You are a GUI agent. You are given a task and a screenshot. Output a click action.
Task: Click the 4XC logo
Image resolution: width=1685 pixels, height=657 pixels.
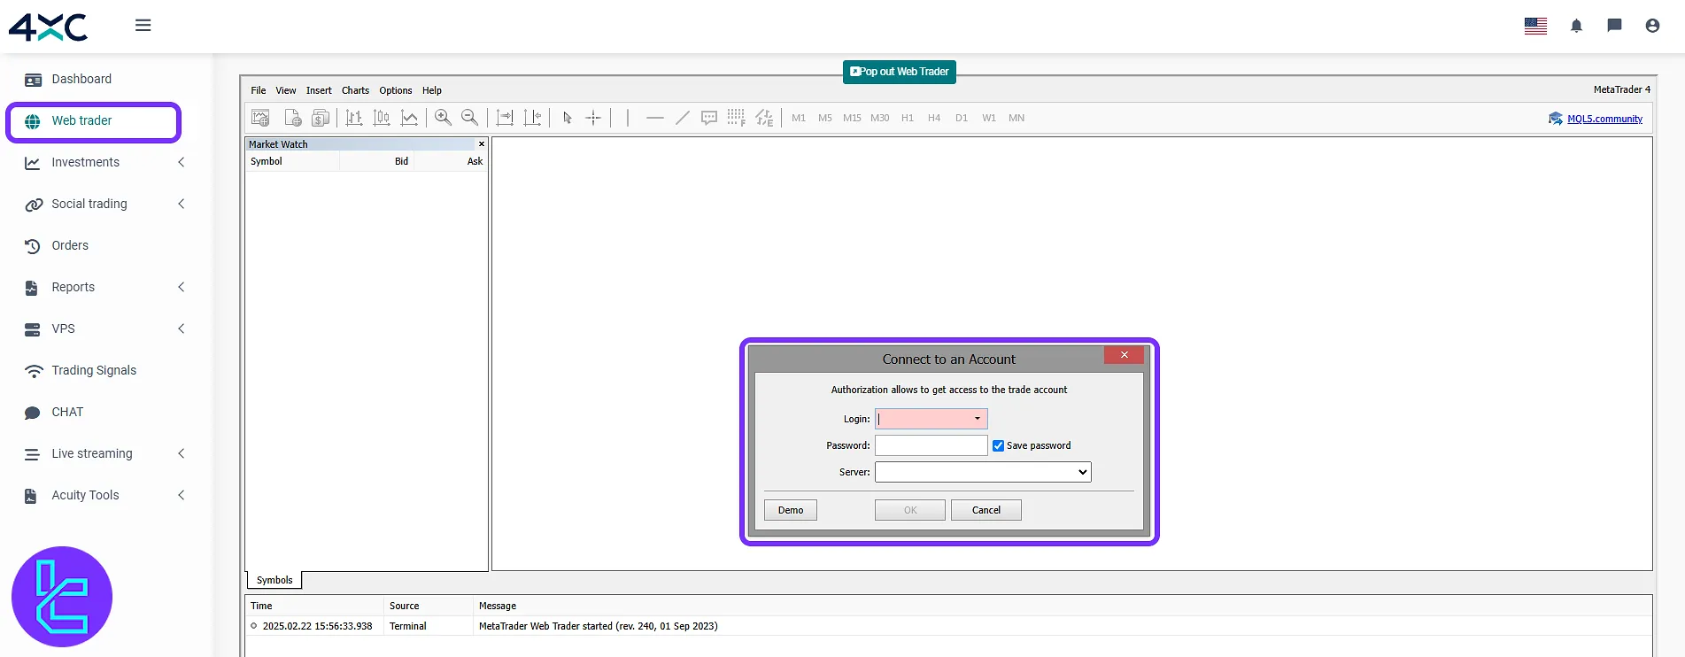(x=48, y=27)
